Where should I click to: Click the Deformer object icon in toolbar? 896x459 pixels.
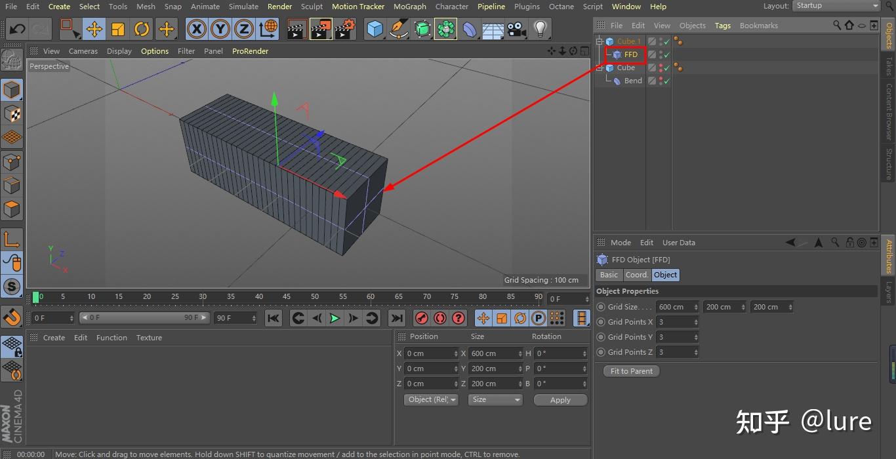tap(469, 29)
